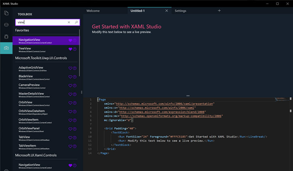Open help for OrbitView
Screen dimensions: 293x171
tap(74, 103)
